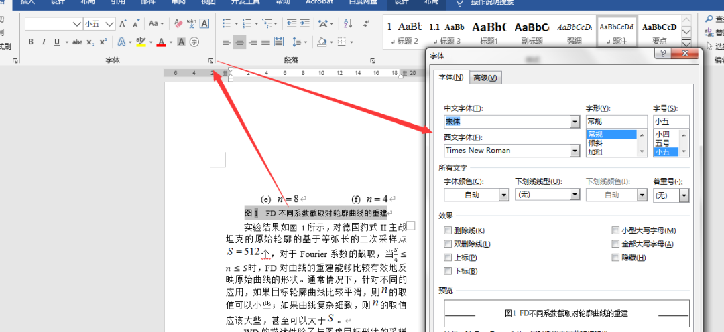Open the ribbon font name dropdown
The height and width of the screenshot is (332, 724).
tap(76, 24)
